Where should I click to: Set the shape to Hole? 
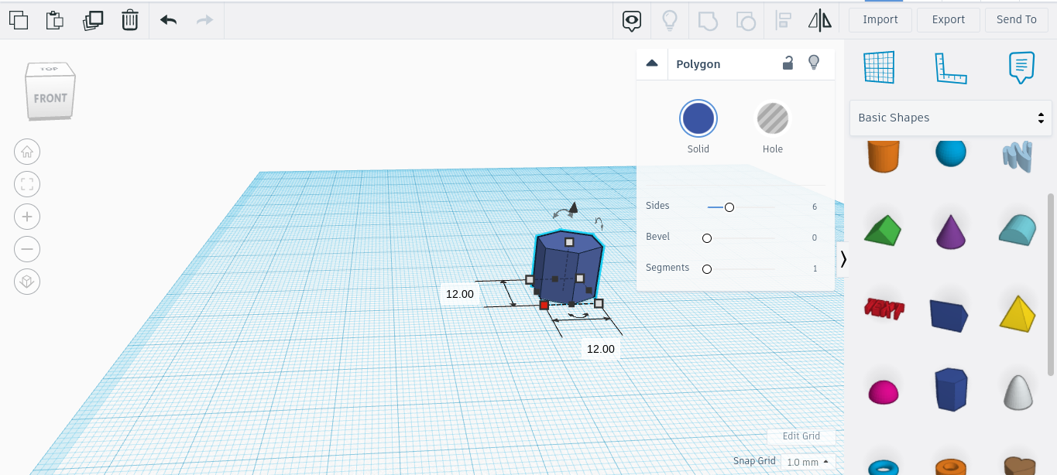coord(773,119)
